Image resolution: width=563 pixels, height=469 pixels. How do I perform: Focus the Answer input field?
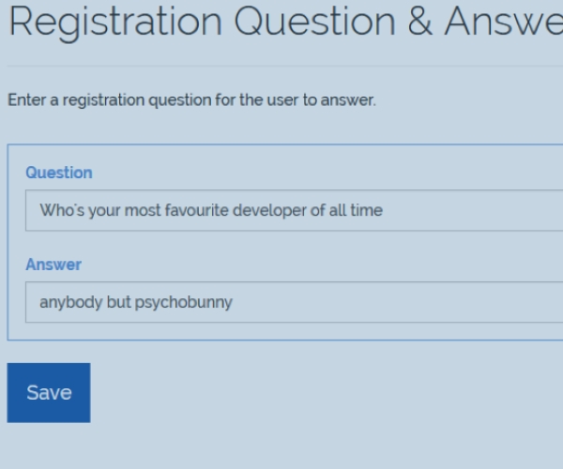tap(294, 302)
